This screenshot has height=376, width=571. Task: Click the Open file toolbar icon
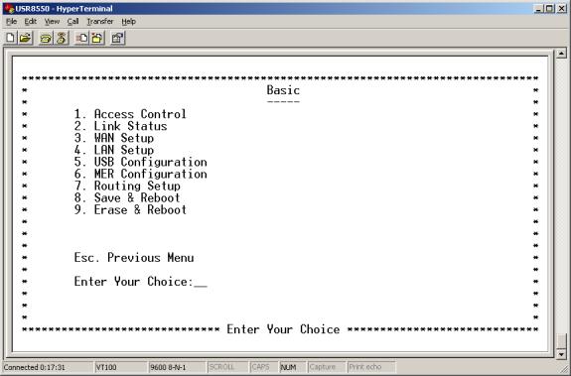tap(26, 38)
